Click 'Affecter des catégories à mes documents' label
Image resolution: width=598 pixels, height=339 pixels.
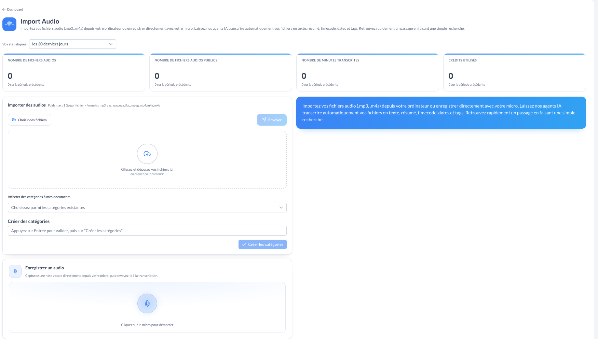pos(39,197)
